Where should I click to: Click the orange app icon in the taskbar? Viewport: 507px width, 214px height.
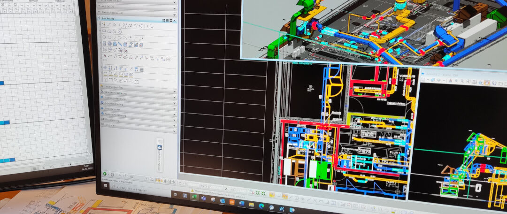point(232,202)
